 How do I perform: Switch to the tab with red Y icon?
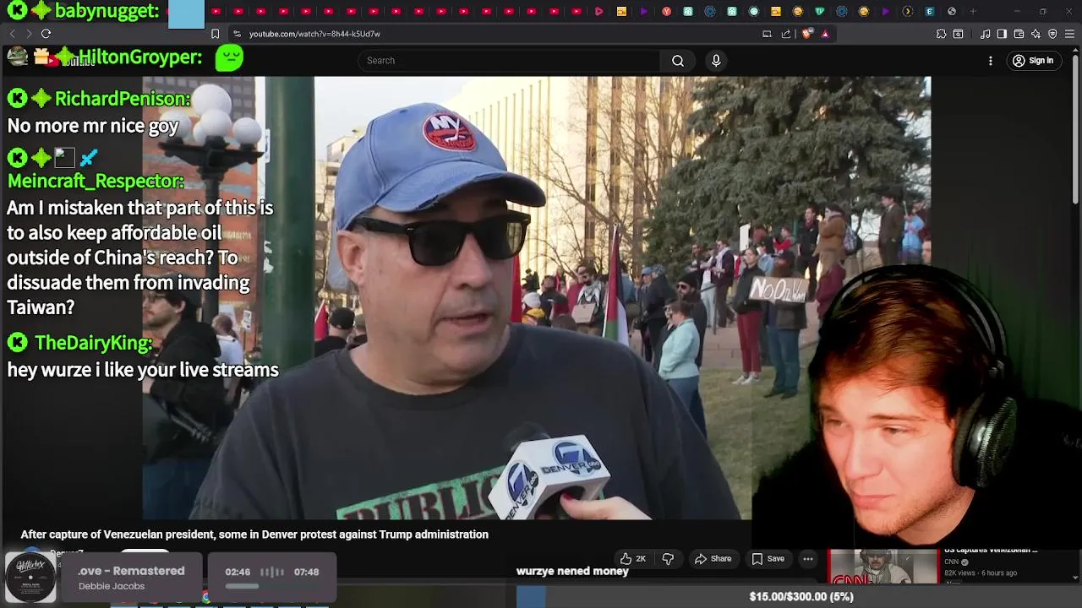click(666, 11)
